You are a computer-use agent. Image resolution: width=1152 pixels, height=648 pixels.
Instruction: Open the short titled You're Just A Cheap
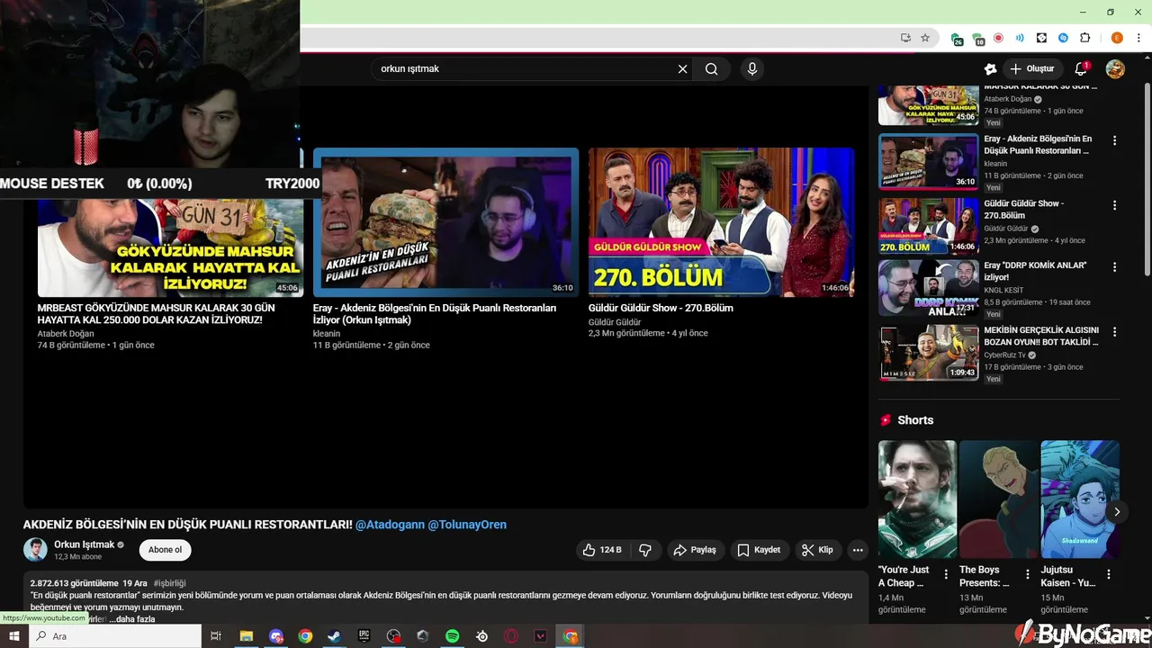tap(917, 499)
